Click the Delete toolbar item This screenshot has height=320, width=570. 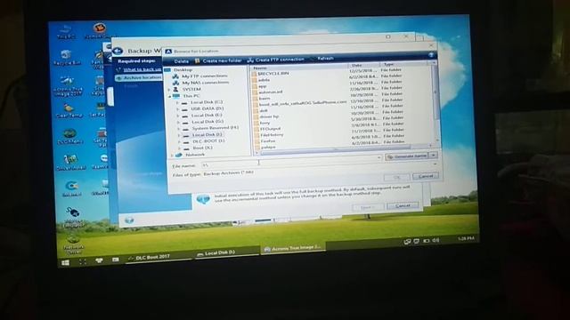coord(181,61)
